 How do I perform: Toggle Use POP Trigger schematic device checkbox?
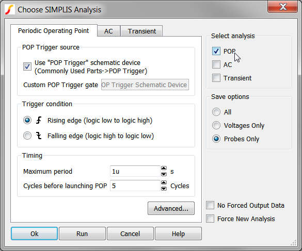tap(27, 66)
